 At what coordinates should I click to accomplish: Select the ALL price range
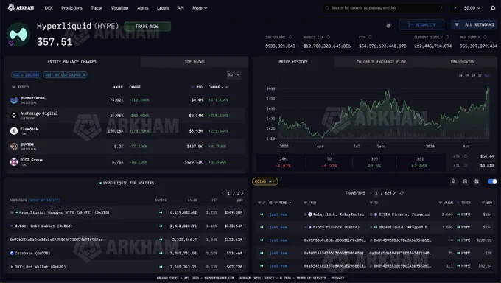coord(487,75)
